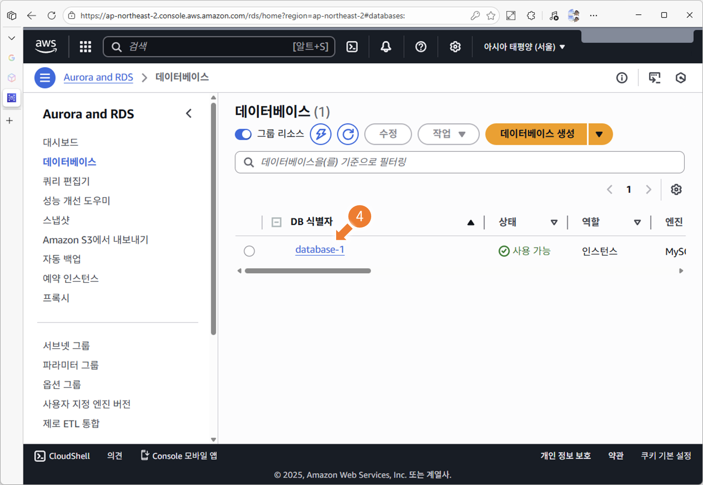Open the help question mark menu
703x485 pixels.
421,47
